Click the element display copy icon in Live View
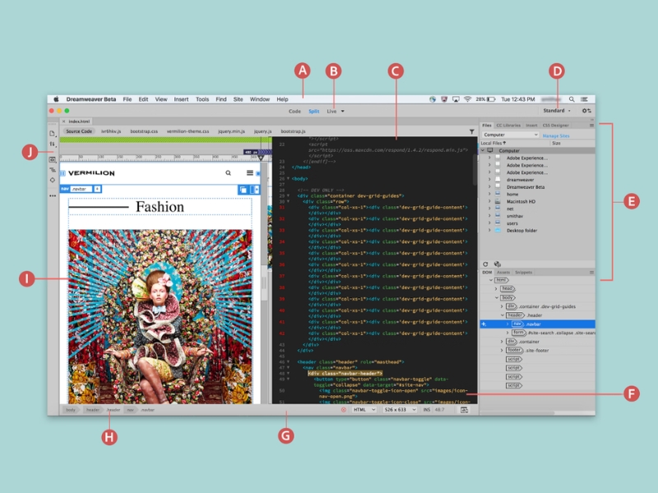The image size is (658, 493). tap(243, 190)
